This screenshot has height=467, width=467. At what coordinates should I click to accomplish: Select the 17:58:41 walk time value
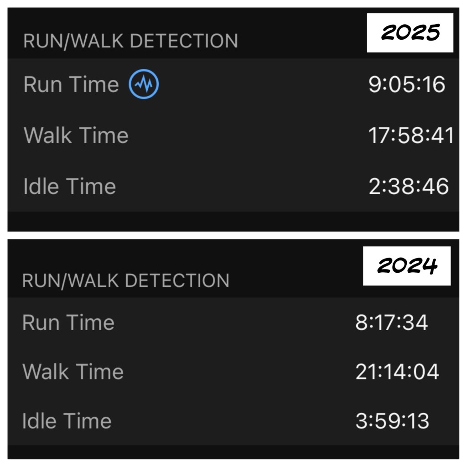tap(411, 136)
